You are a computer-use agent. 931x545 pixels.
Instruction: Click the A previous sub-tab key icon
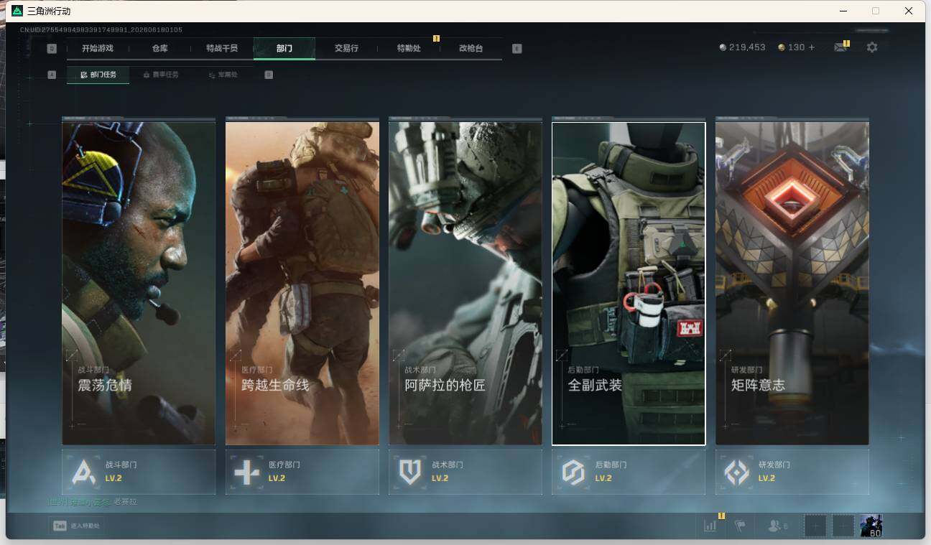pyautogui.click(x=52, y=74)
